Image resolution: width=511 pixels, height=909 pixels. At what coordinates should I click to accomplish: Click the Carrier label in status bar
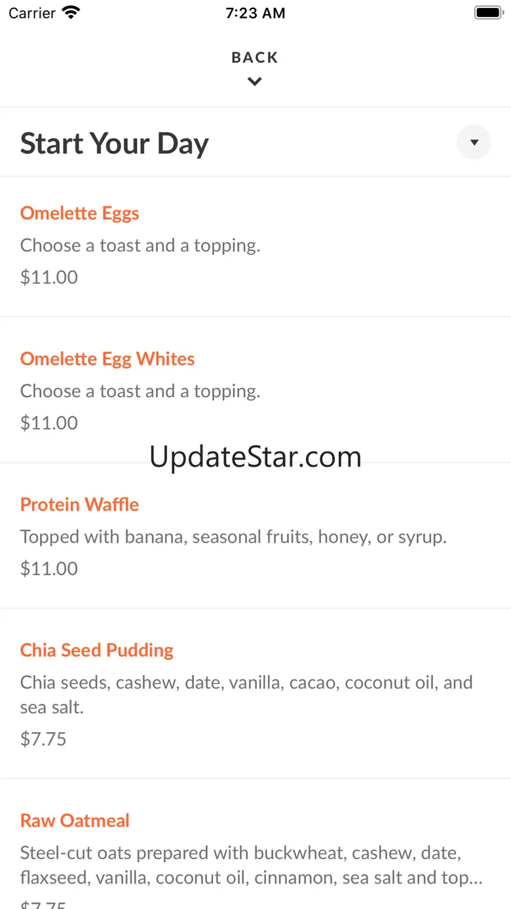[32, 13]
